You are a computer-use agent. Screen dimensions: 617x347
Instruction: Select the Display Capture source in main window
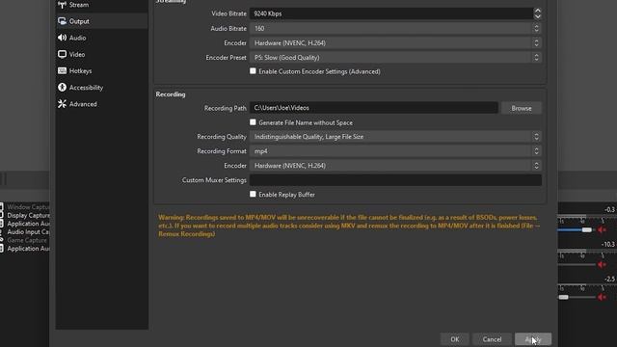28,215
